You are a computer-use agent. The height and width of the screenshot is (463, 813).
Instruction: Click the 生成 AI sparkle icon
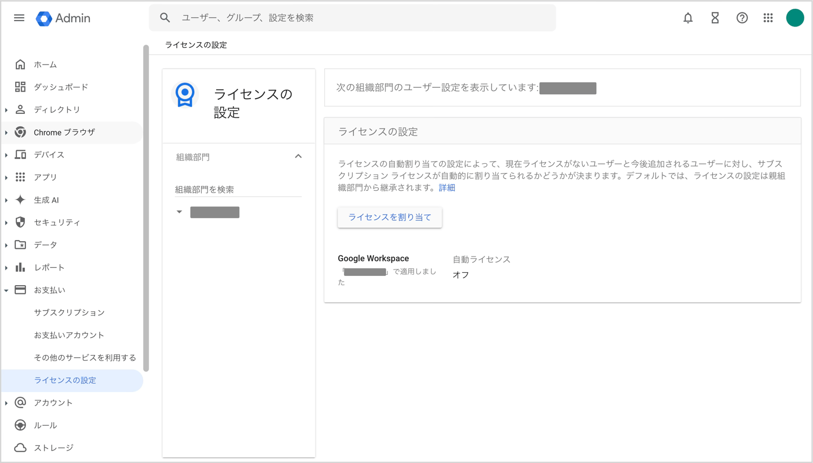point(20,200)
